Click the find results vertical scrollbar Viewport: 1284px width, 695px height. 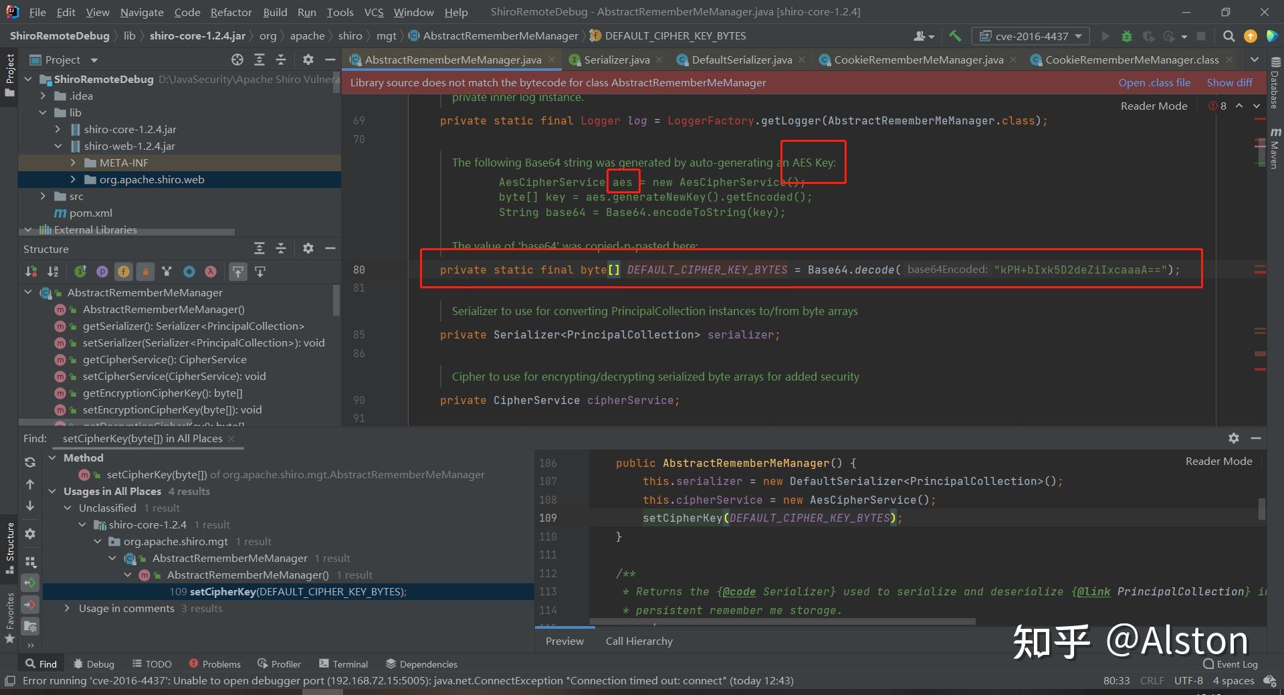pos(1261,508)
